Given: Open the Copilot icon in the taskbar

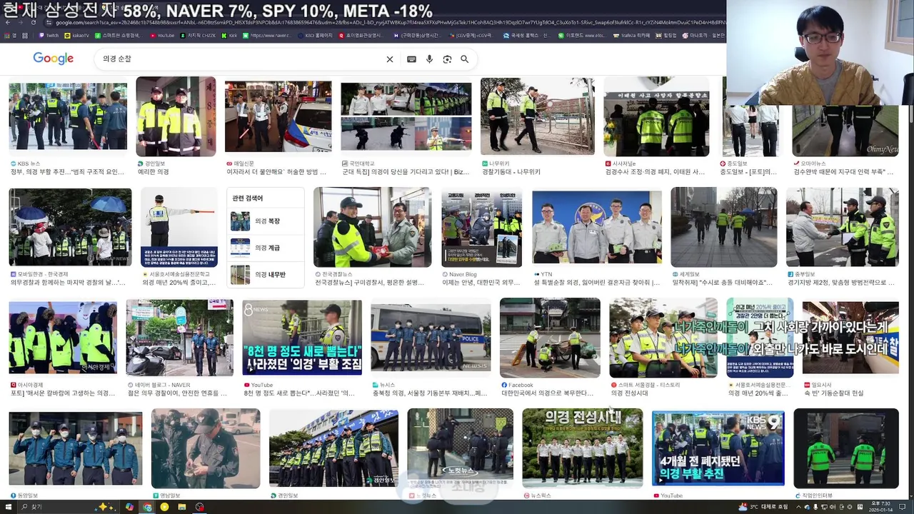Looking at the screenshot, I should (x=129, y=507).
